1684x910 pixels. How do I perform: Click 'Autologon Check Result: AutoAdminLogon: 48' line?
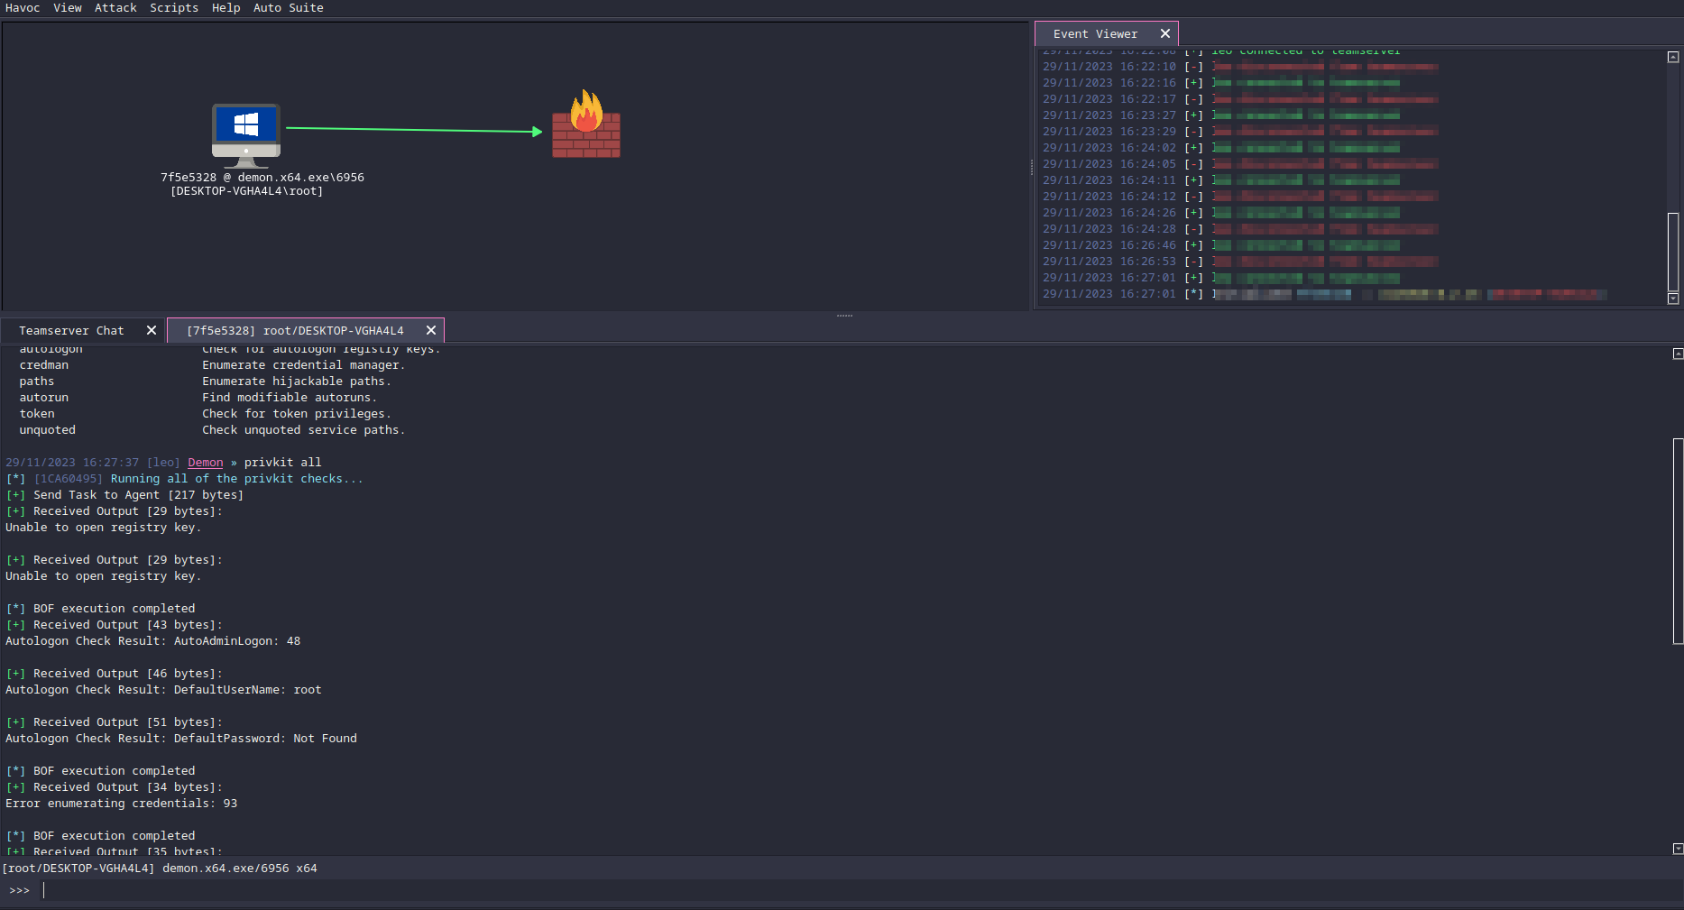click(153, 641)
